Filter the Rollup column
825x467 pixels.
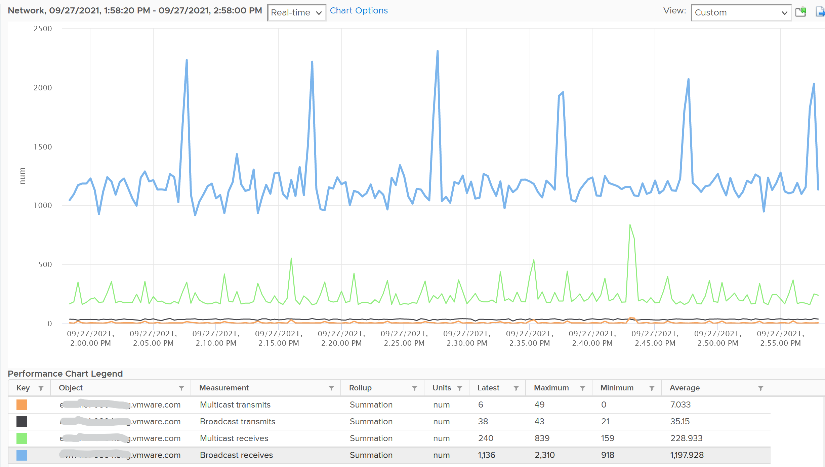[415, 388]
